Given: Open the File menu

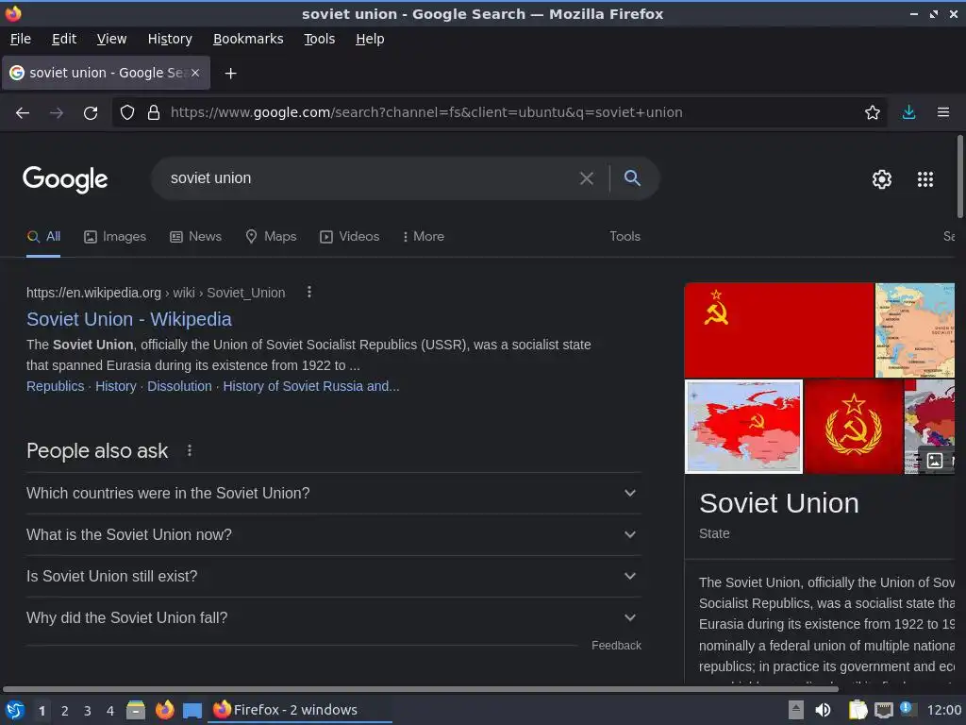Looking at the screenshot, I should pos(21,39).
